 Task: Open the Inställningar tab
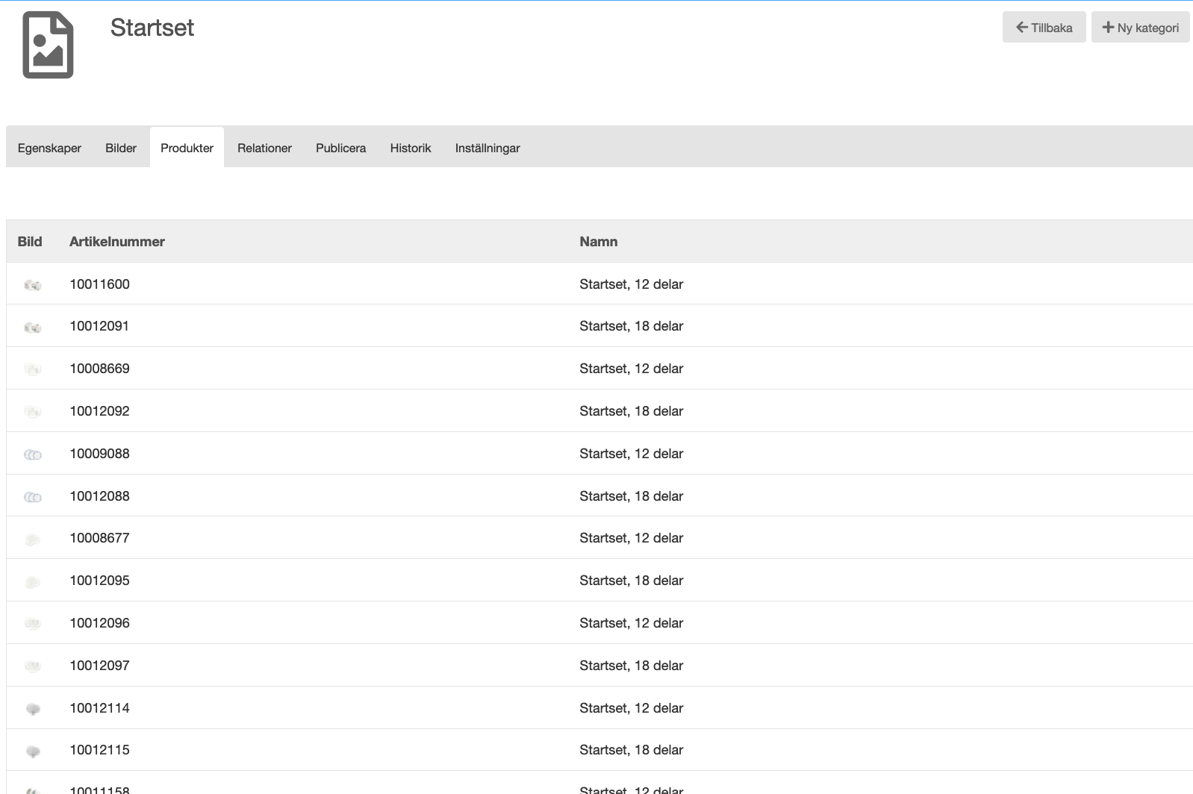click(x=488, y=148)
